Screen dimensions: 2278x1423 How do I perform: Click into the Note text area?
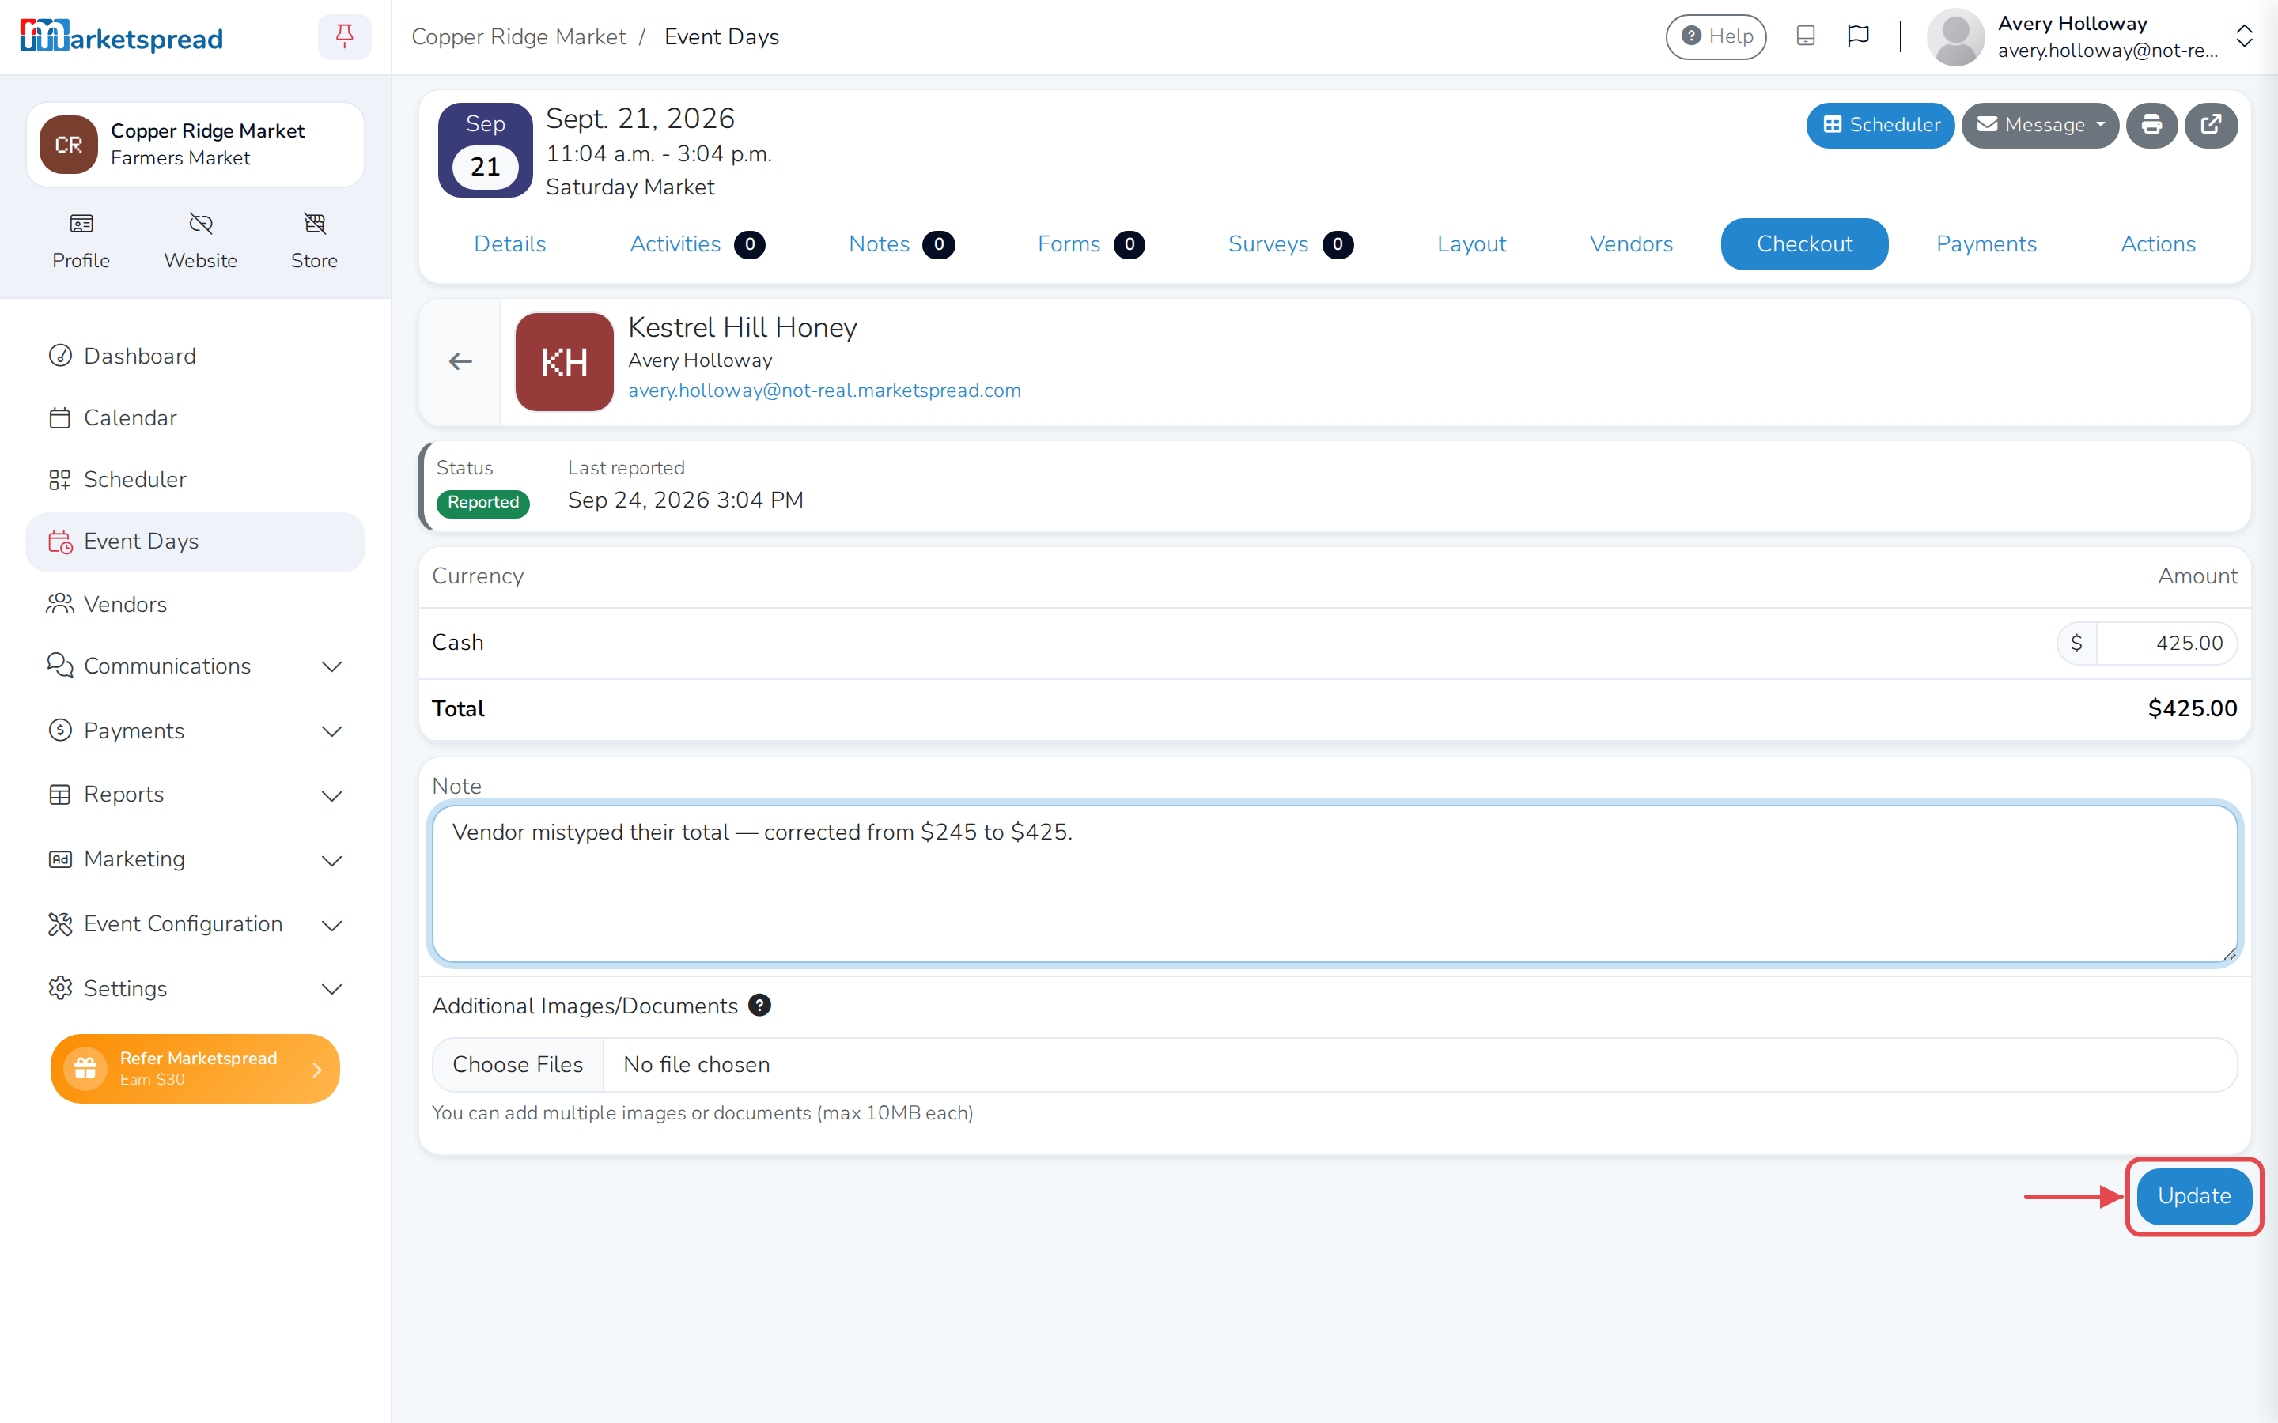[1335, 883]
